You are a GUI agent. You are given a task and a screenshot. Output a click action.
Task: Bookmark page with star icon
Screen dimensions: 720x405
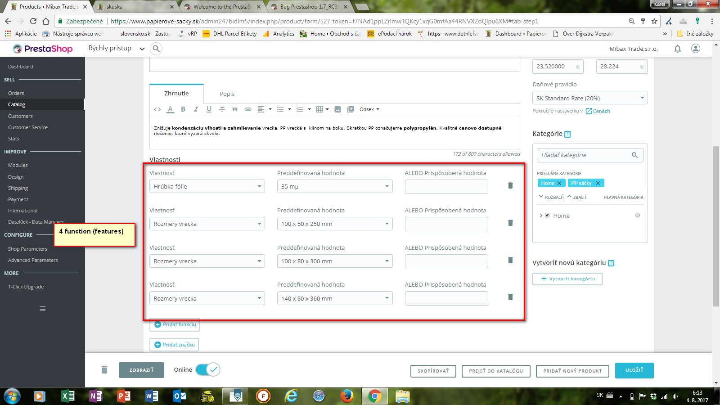(654, 21)
